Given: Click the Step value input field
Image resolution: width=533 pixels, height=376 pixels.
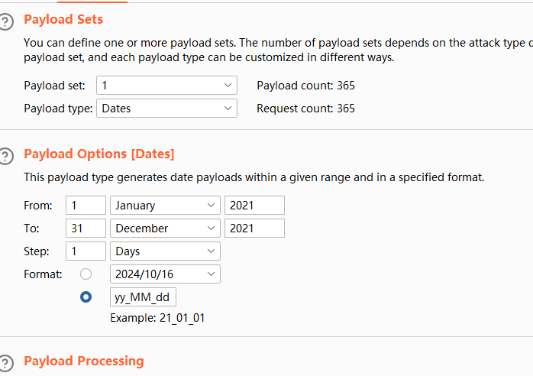Looking at the screenshot, I should (86, 251).
